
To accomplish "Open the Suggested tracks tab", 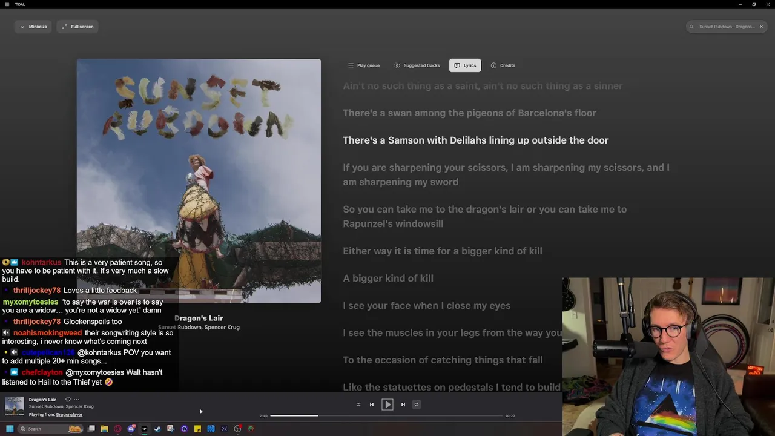I will click(x=417, y=65).
